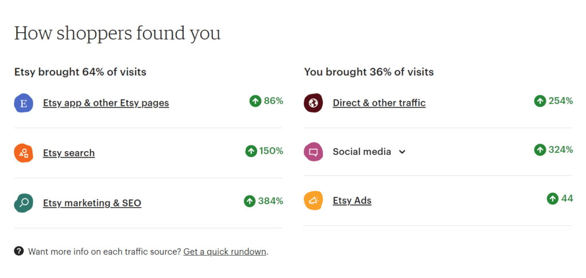586x278 pixels.
Task: Open Etsy marketing & SEO link
Action: pyautogui.click(x=92, y=203)
